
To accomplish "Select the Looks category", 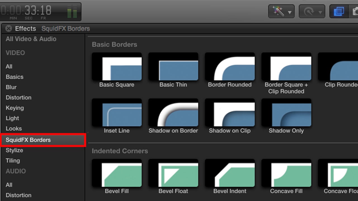I will [14, 128].
